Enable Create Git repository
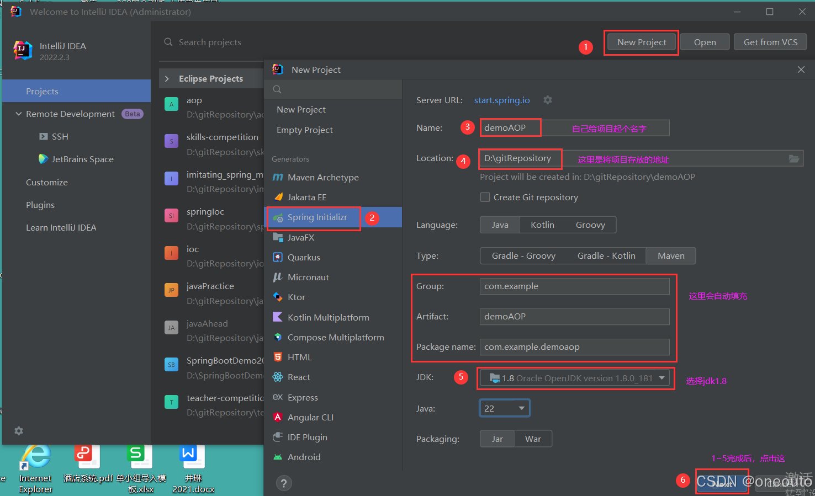The width and height of the screenshot is (815, 496). coord(485,197)
